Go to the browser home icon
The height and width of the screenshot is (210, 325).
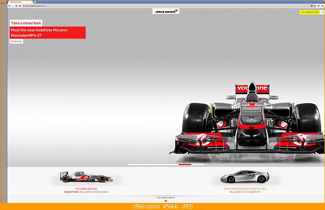pos(20,6)
